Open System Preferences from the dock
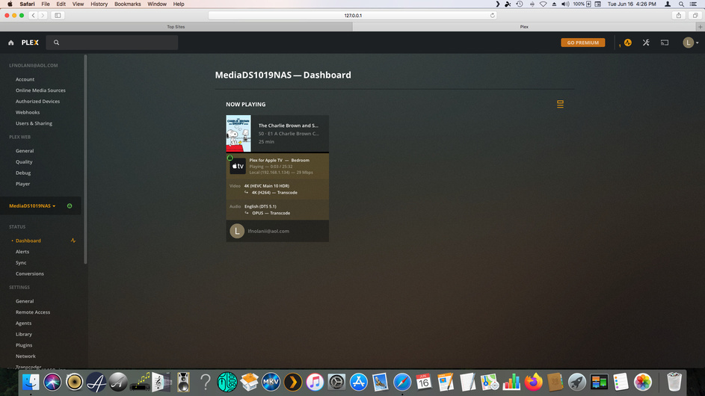This screenshot has width=705, height=396. click(336, 383)
